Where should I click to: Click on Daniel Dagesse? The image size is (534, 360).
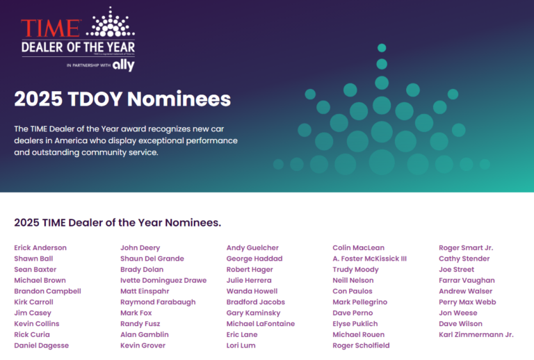pyautogui.click(x=41, y=345)
